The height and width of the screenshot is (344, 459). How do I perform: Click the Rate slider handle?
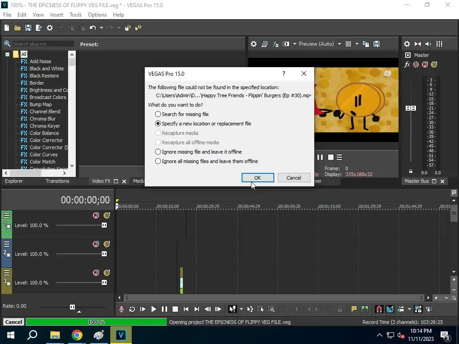72,307
